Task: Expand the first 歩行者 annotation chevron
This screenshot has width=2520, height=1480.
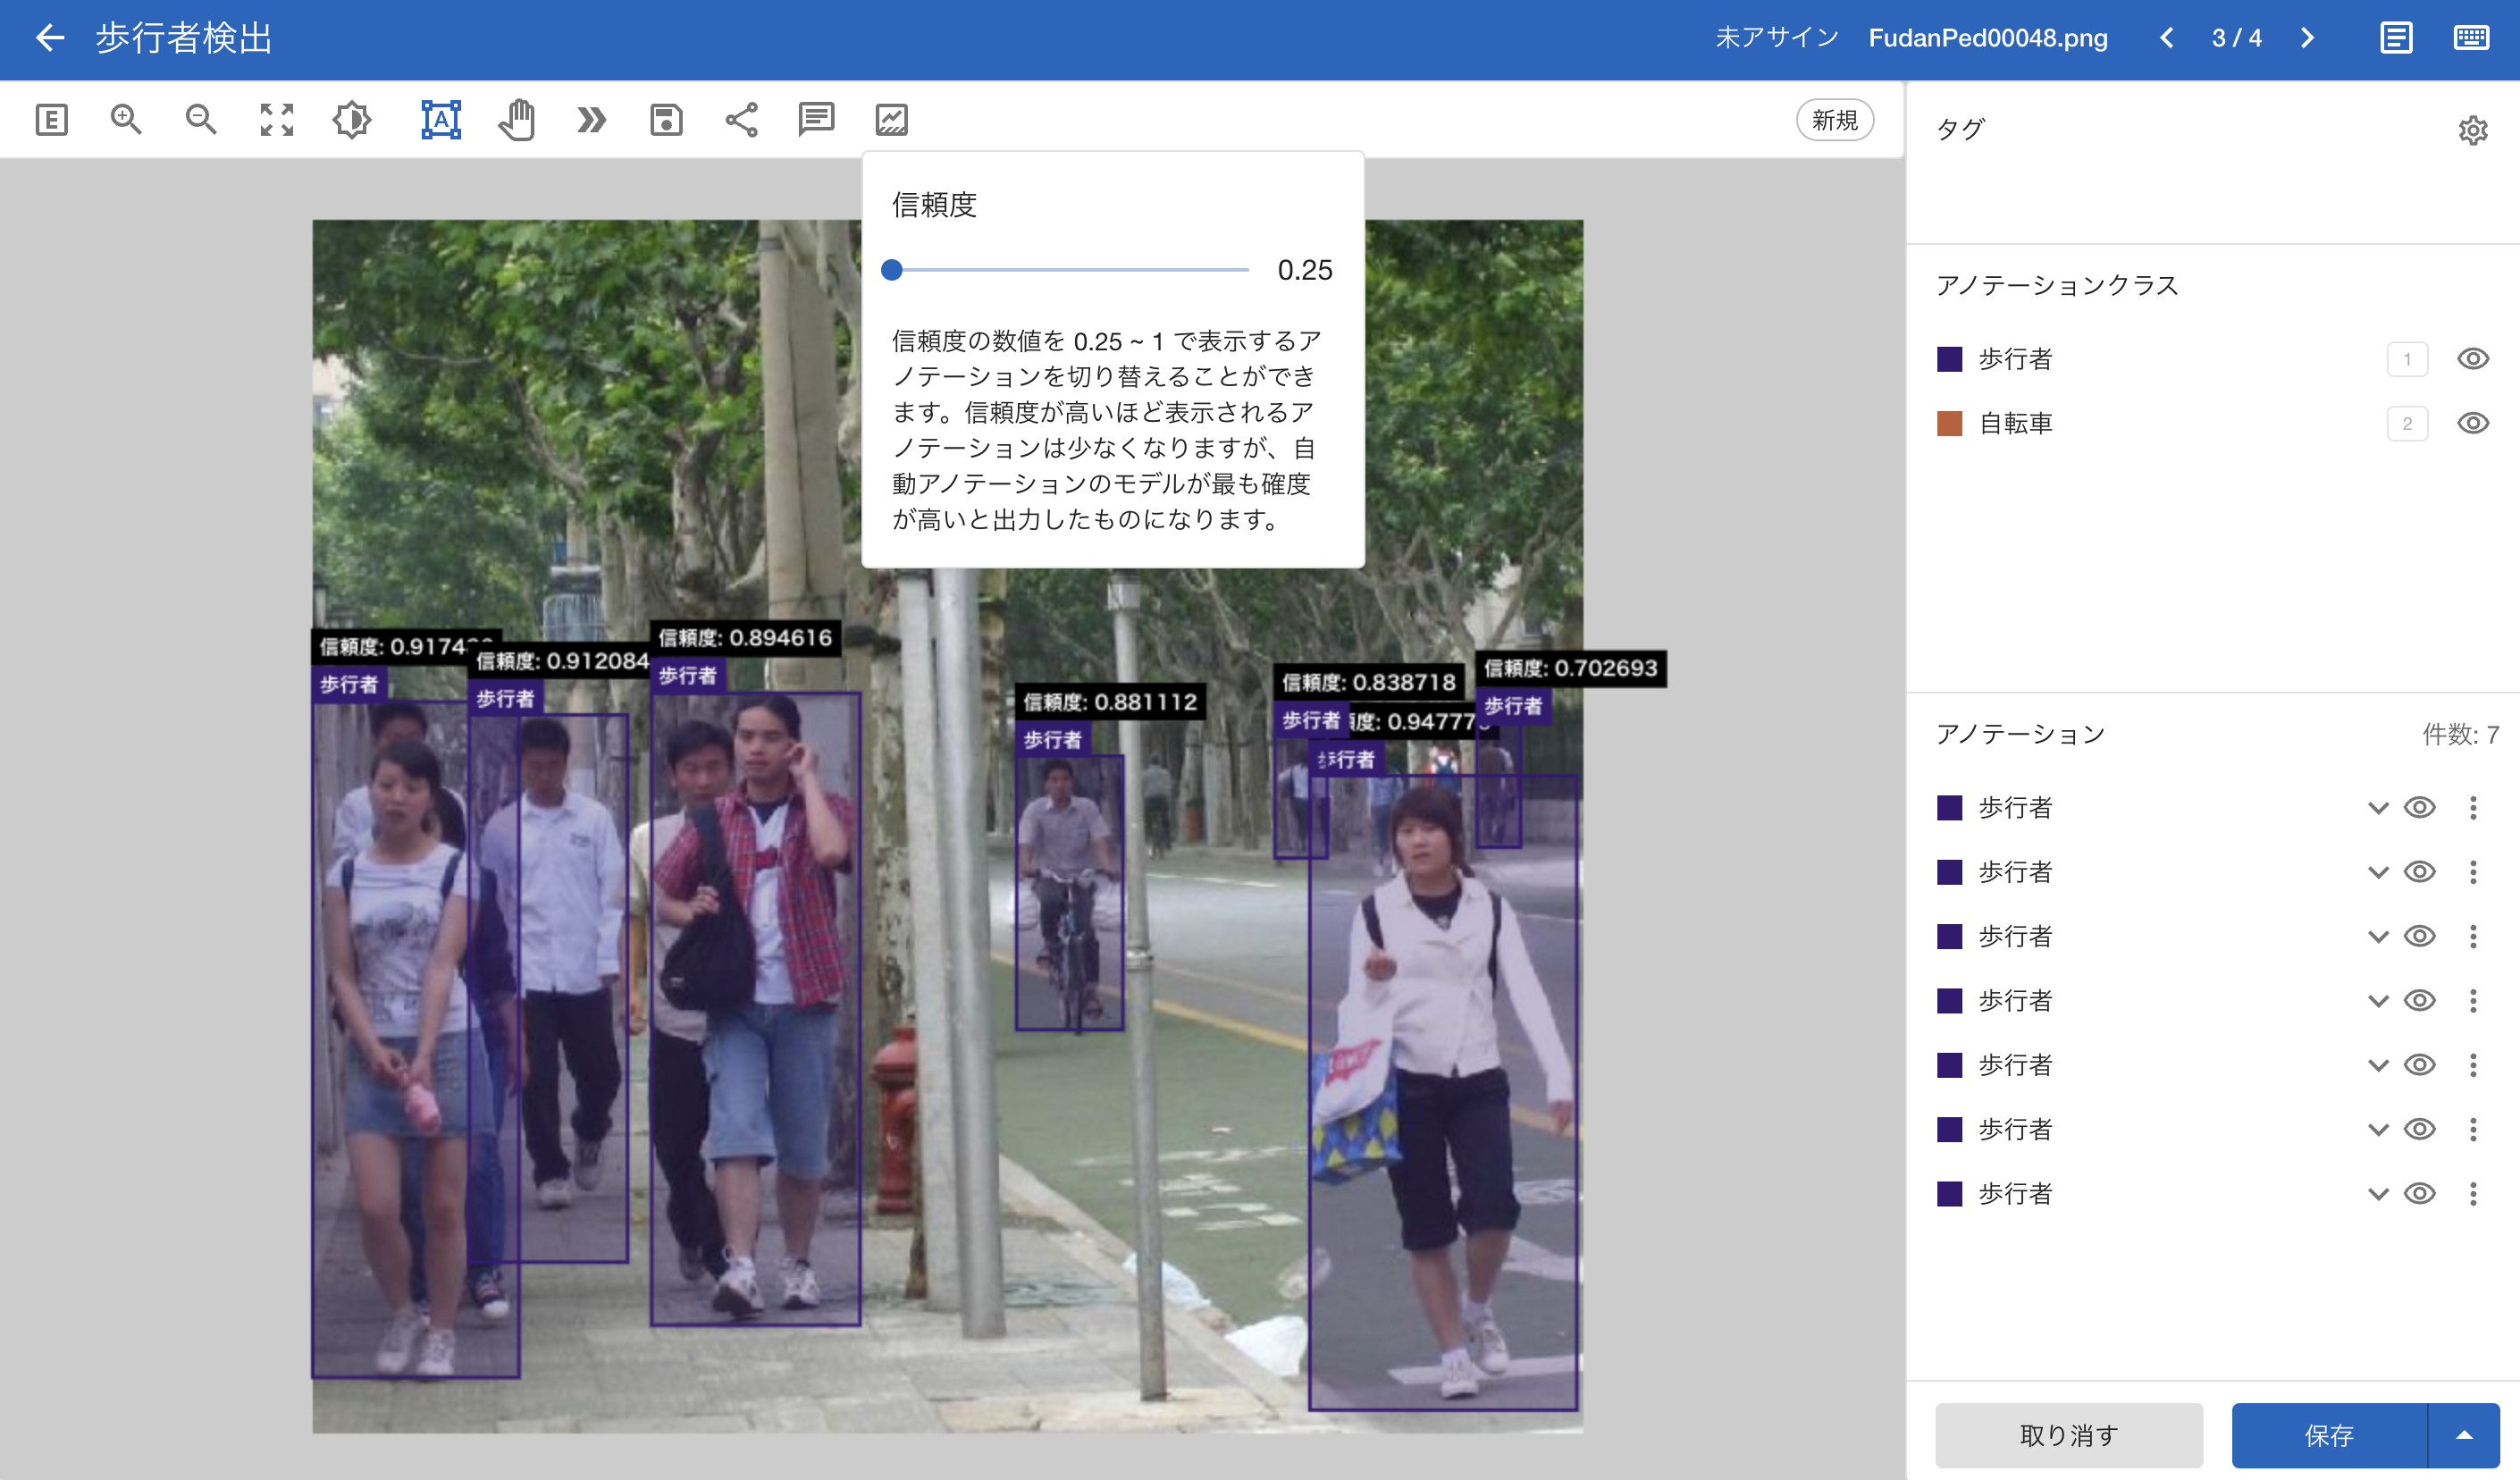Action: coord(2378,809)
